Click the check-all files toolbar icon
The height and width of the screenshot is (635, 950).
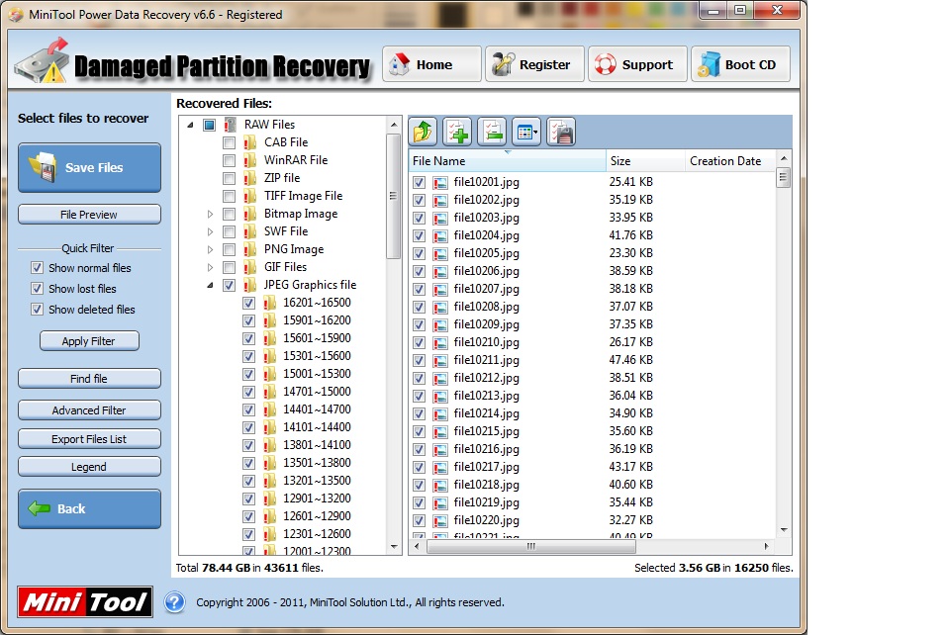click(x=457, y=132)
